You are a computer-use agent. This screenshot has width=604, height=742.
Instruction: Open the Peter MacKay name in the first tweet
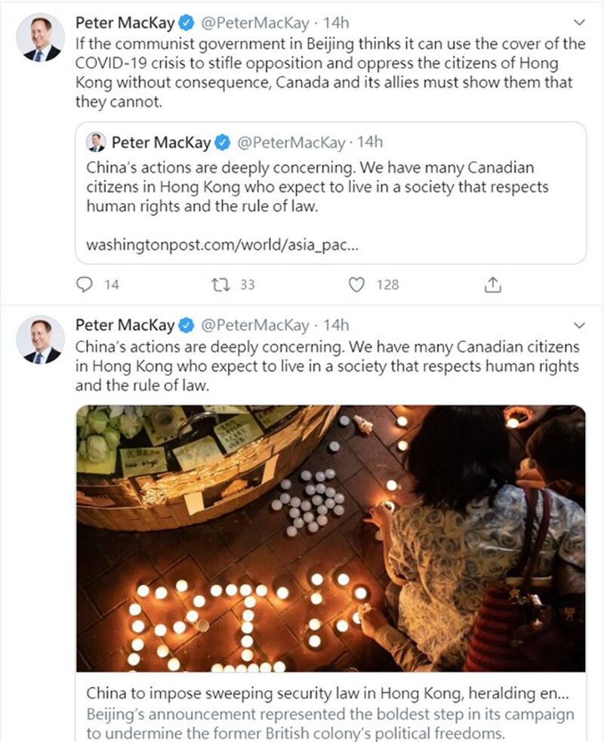pyautogui.click(x=125, y=23)
